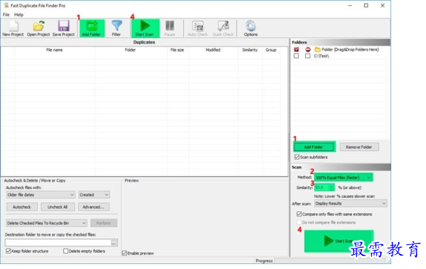This screenshot has width=426, height=269.
Task: Click the Autocheck button
Action: point(22,207)
